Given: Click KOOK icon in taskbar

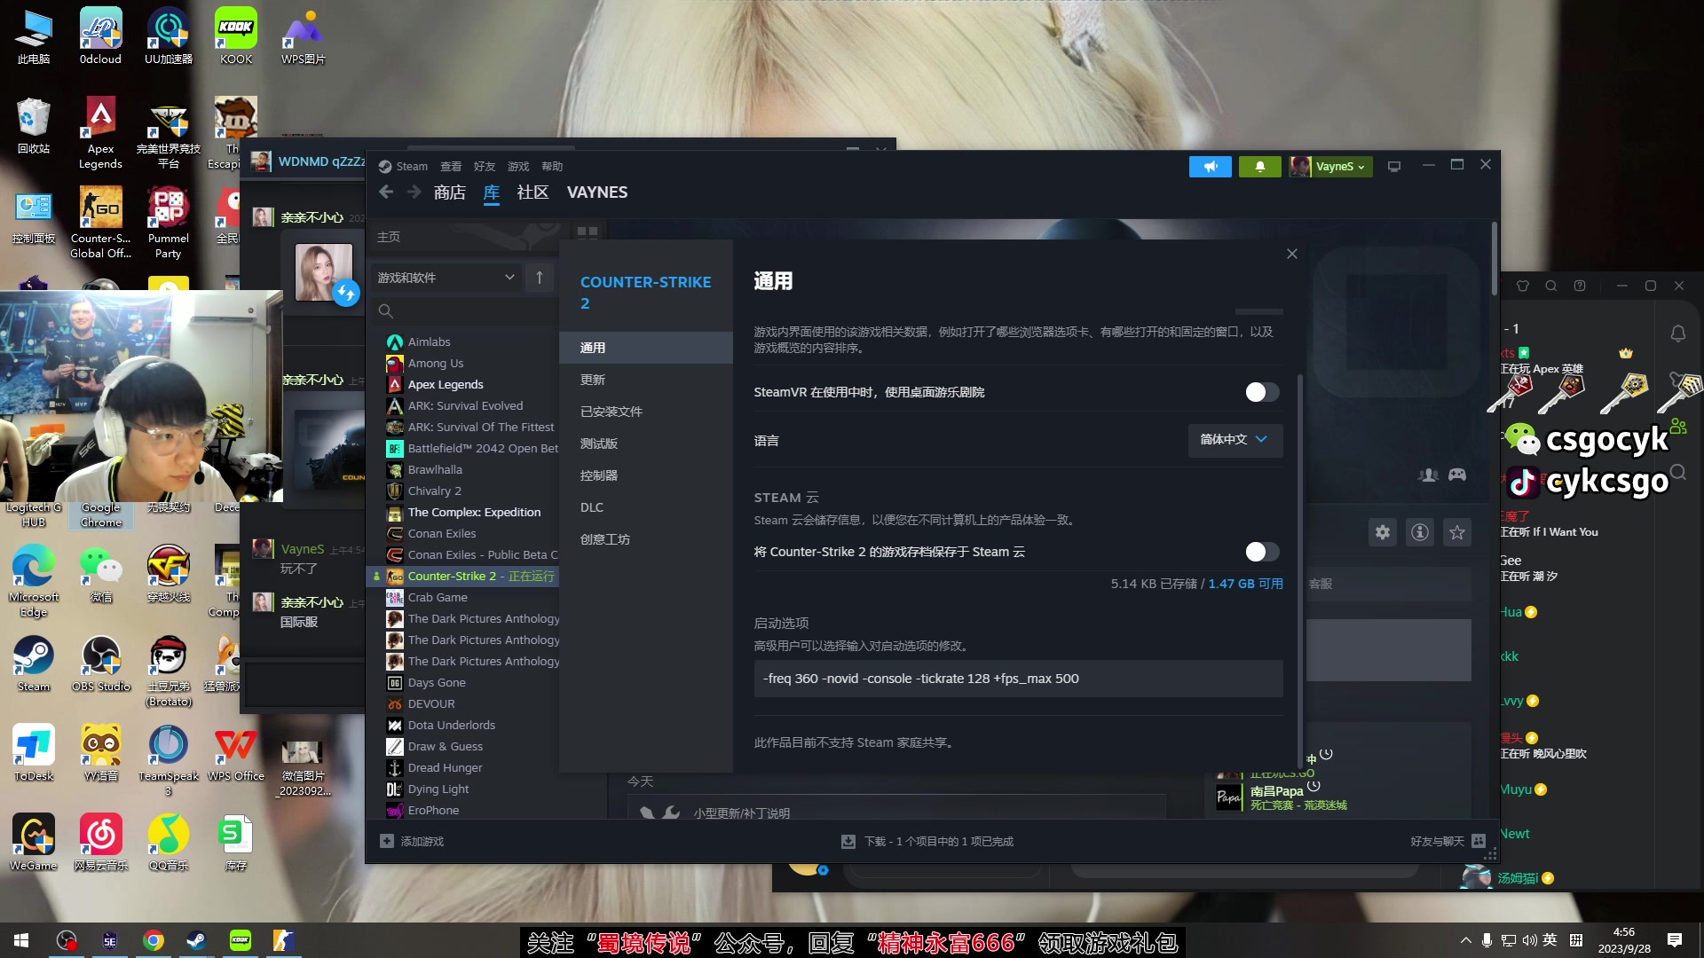Looking at the screenshot, I should 240,940.
